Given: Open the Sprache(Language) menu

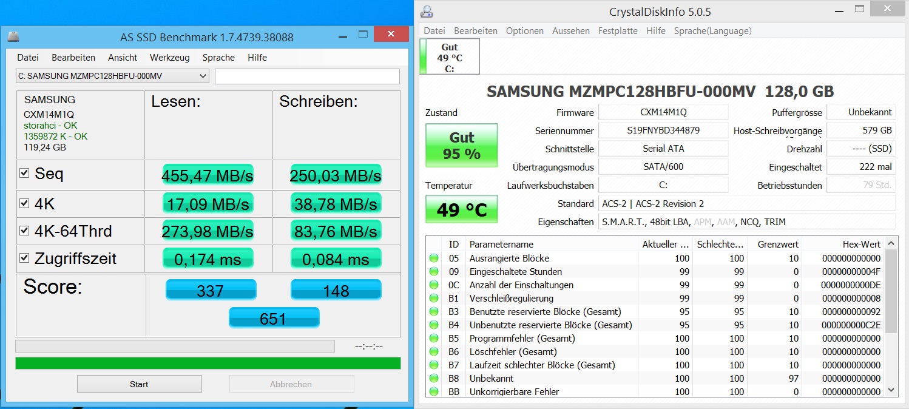Looking at the screenshot, I should [x=713, y=31].
